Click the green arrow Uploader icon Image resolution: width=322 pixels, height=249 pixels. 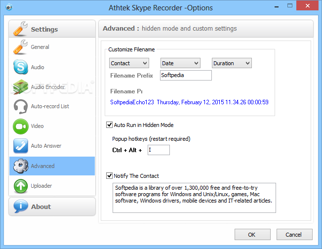(21, 186)
